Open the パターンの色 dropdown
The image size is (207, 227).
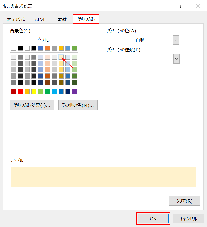[176, 40]
